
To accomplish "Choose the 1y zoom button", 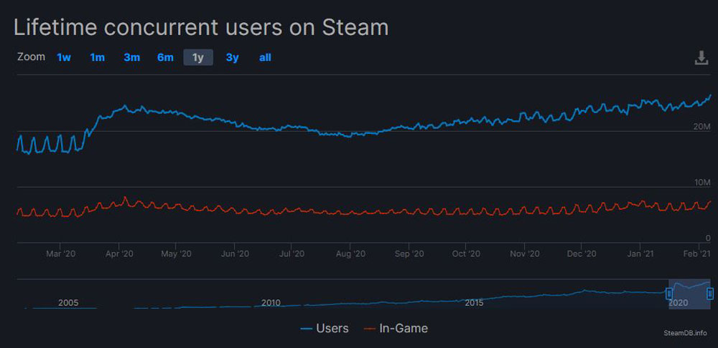I will click(198, 57).
